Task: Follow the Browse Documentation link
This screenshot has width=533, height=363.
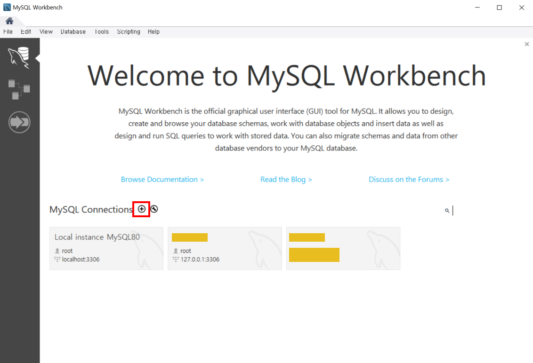Action: pyautogui.click(x=162, y=179)
